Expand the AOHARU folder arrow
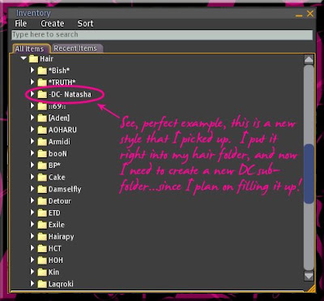This screenshot has width=324, height=301. click(32, 130)
